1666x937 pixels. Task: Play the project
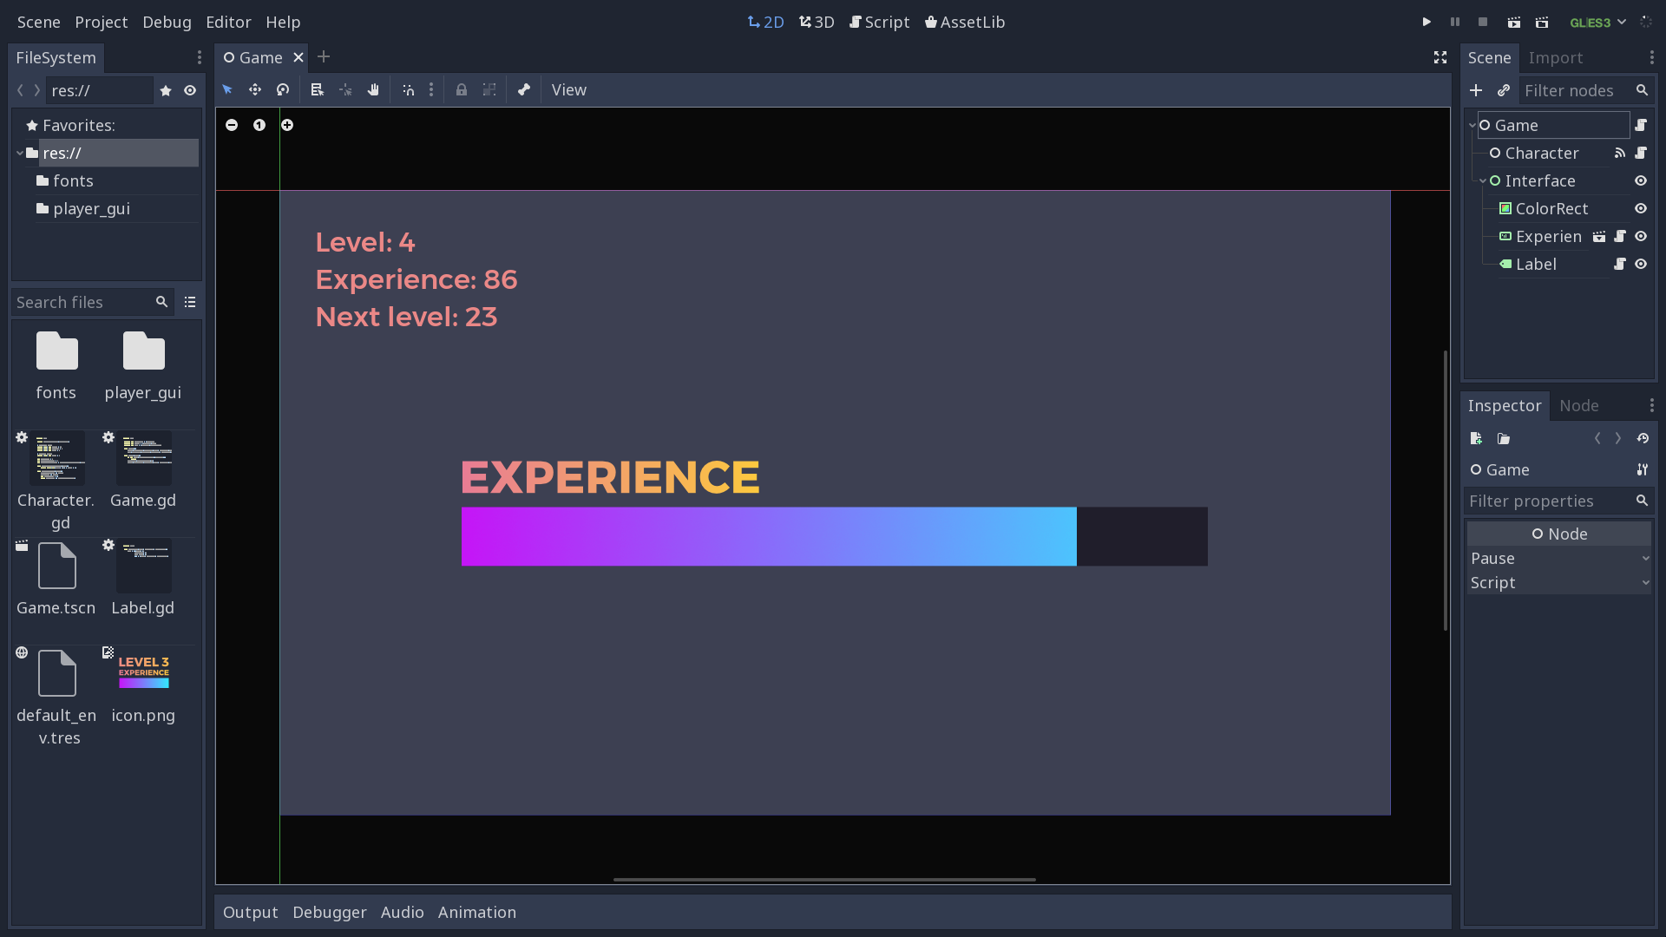pos(1426,22)
